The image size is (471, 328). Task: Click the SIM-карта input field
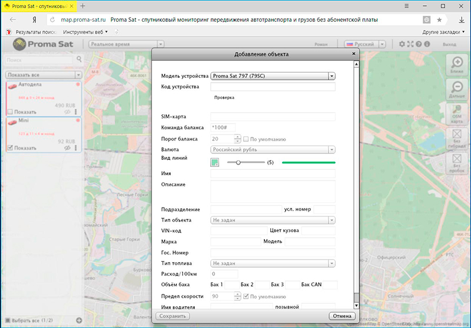(x=273, y=117)
